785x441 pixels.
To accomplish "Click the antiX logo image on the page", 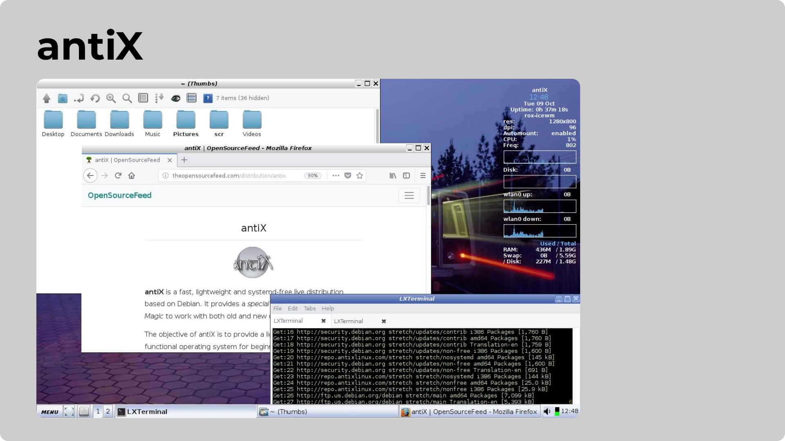I will (253, 263).
